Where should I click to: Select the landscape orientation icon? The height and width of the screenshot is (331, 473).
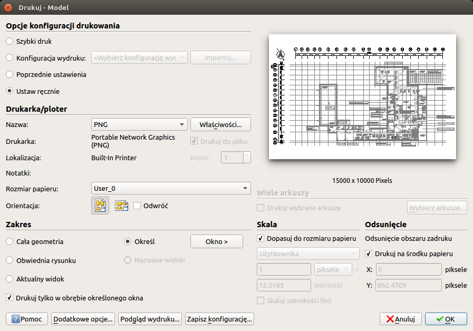[x=121, y=205]
